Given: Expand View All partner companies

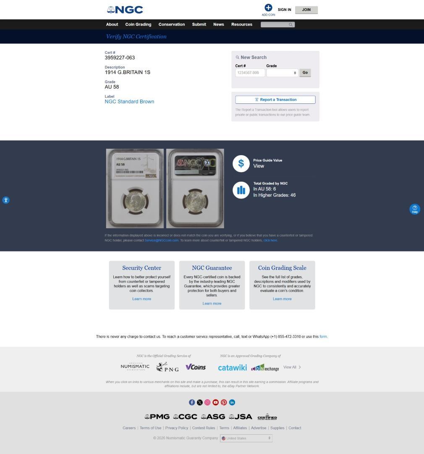Looking at the screenshot, I should coord(292,367).
